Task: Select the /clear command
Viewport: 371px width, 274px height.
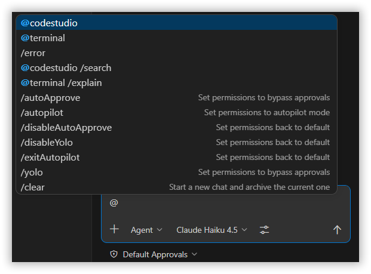Action: click(x=176, y=187)
